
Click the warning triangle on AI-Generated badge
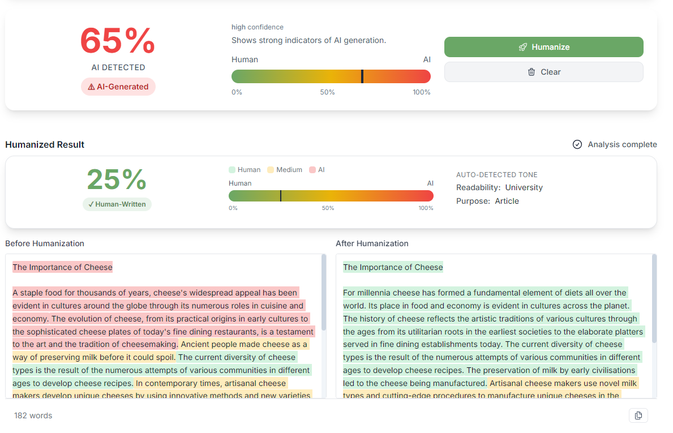91,87
